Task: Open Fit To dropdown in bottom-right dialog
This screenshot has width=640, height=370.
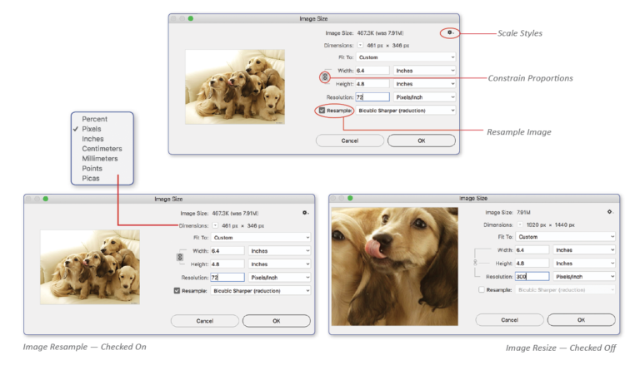Action: tap(565, 236)
